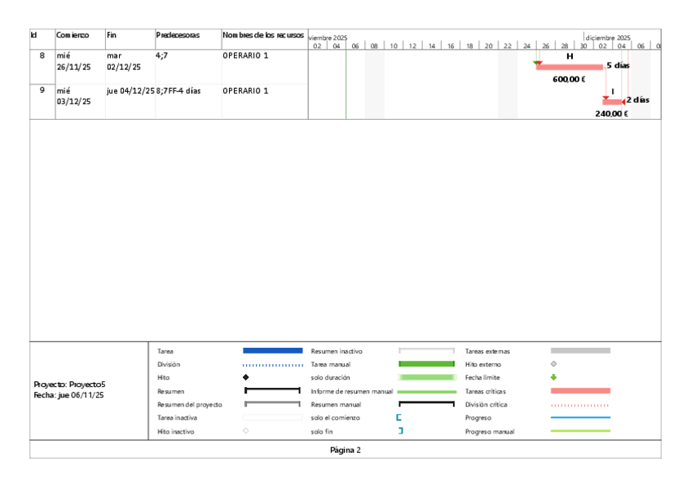
Task: Click the 'Fecha límite' legend label
Action: click(482, 377)
